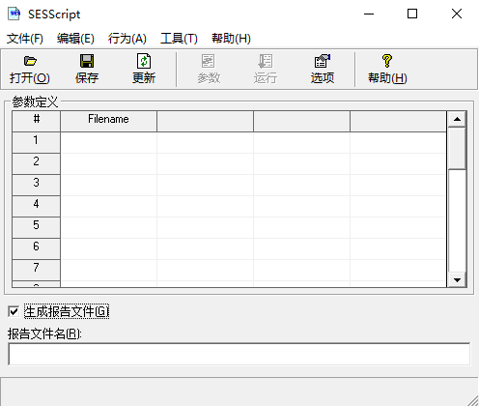Open the 工具(T) menu
This screenshot has height=406, width=479.
tap(179, 39)
